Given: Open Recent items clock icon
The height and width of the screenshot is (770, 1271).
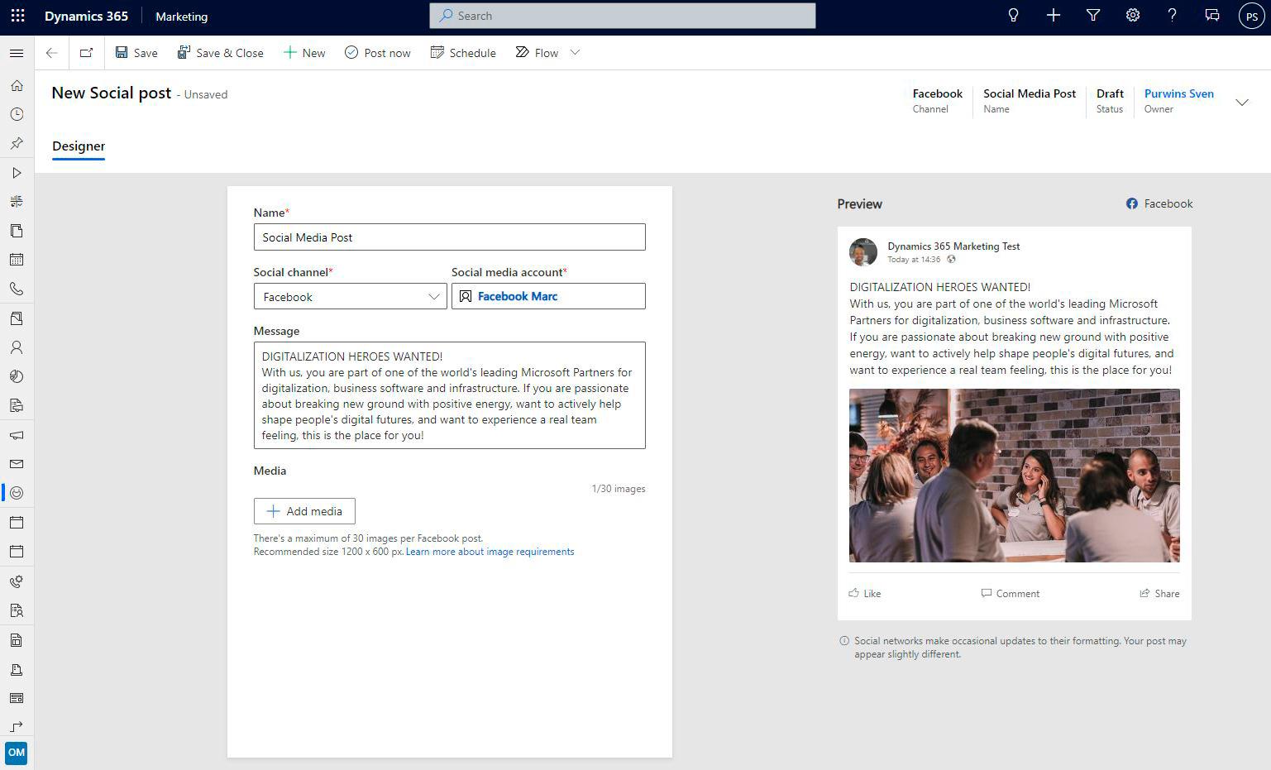Looking at the screenshot, I should (17, 114).
